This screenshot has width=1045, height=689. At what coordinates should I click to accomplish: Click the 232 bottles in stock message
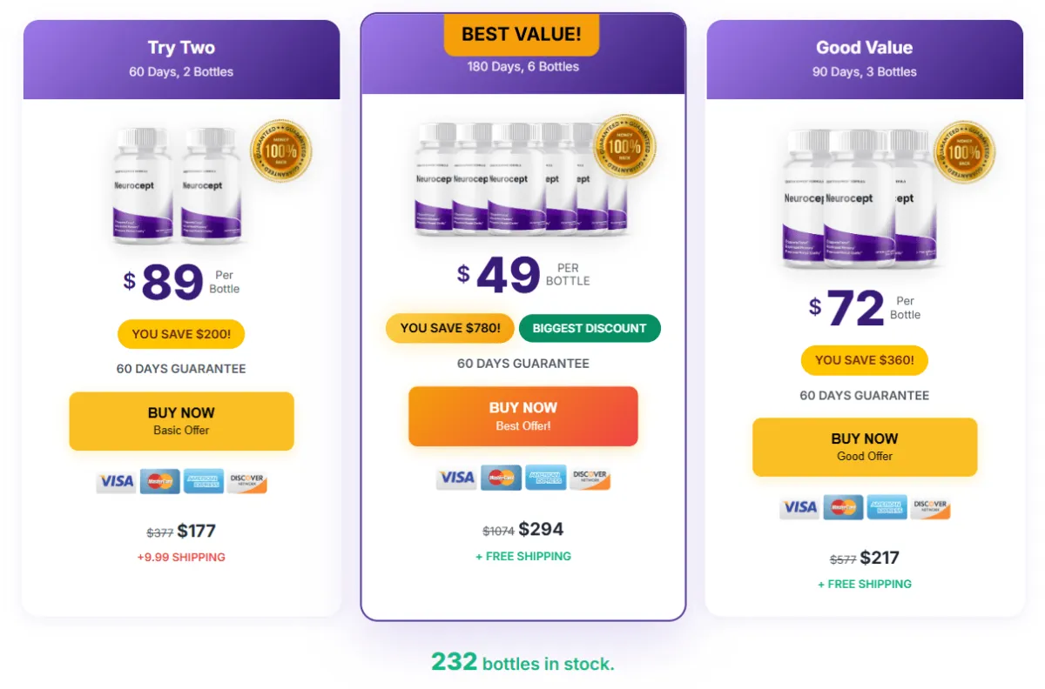tap(522, 663)
